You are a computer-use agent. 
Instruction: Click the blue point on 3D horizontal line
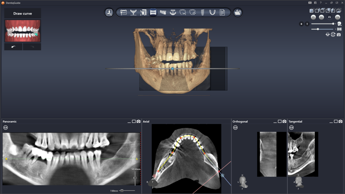point(172,69)
